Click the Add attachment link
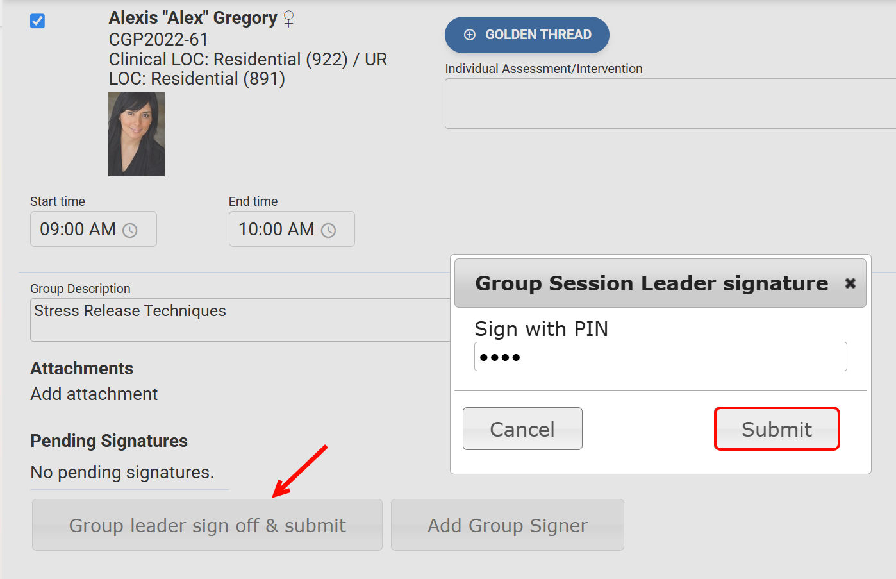 pos(94,394)
